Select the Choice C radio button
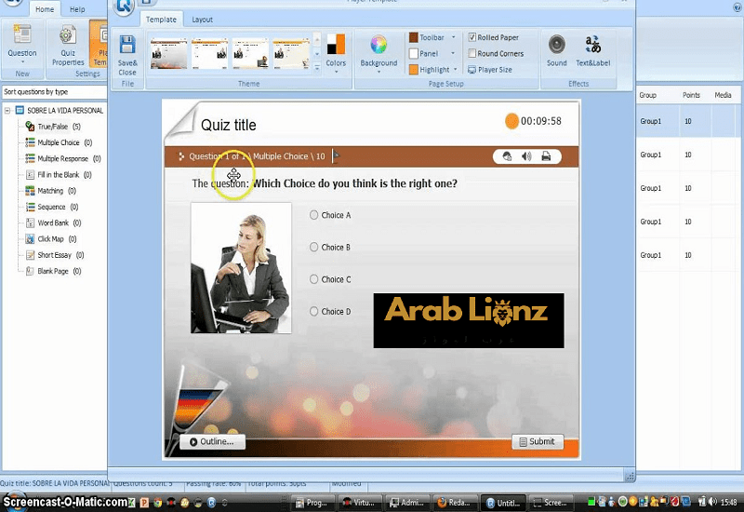Screen dimensions: 744x512 (x=313, y=279)
